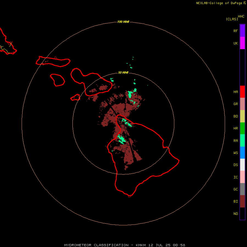Click the GR legend label

click(235, 104)
